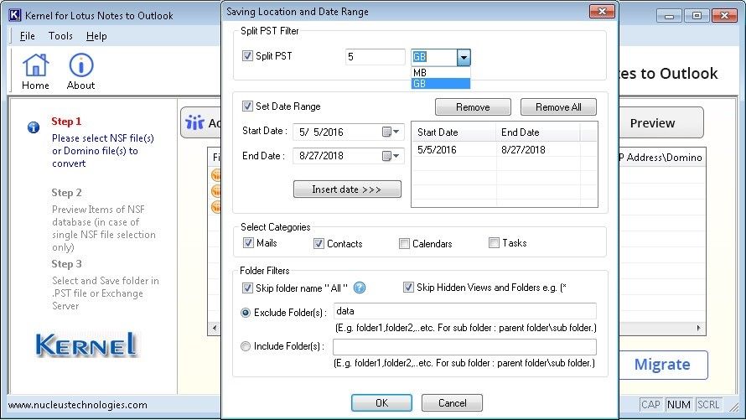Screen dimensions: 746x420
Task: Close the Saving Location and Date Range dialog
Action: (x=602, y=12)
